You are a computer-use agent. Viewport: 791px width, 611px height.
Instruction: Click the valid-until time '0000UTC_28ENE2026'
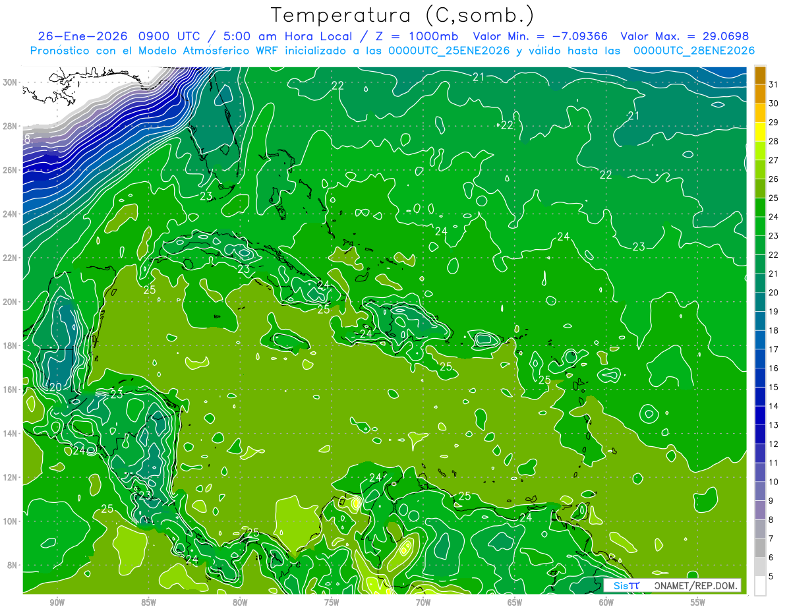pos(693,51)
